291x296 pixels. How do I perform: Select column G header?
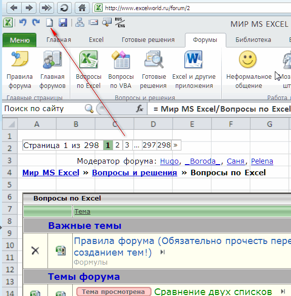tap(269, 124)
